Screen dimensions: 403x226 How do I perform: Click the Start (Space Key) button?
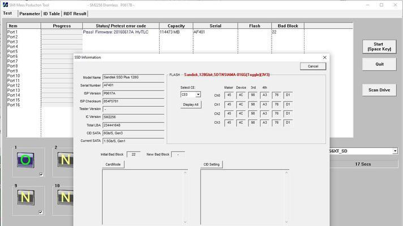[379, 46]
